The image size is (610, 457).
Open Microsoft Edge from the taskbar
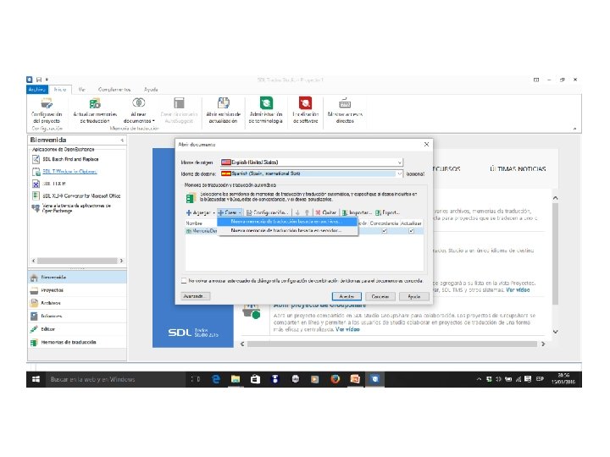[x=216, y=379]
